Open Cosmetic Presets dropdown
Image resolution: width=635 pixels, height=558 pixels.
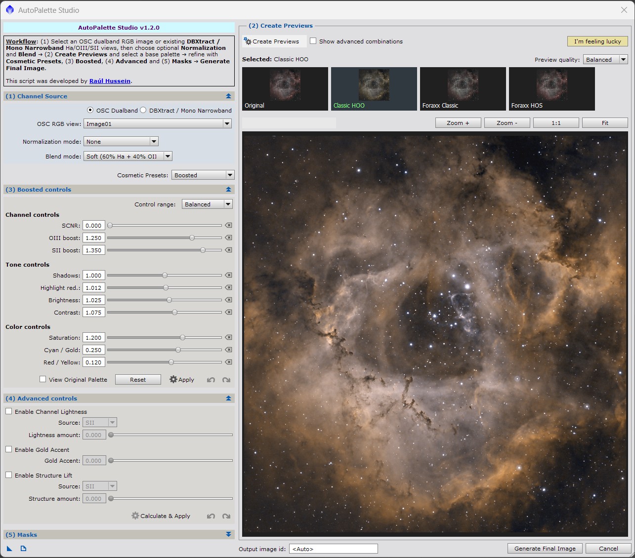[203, 175]
